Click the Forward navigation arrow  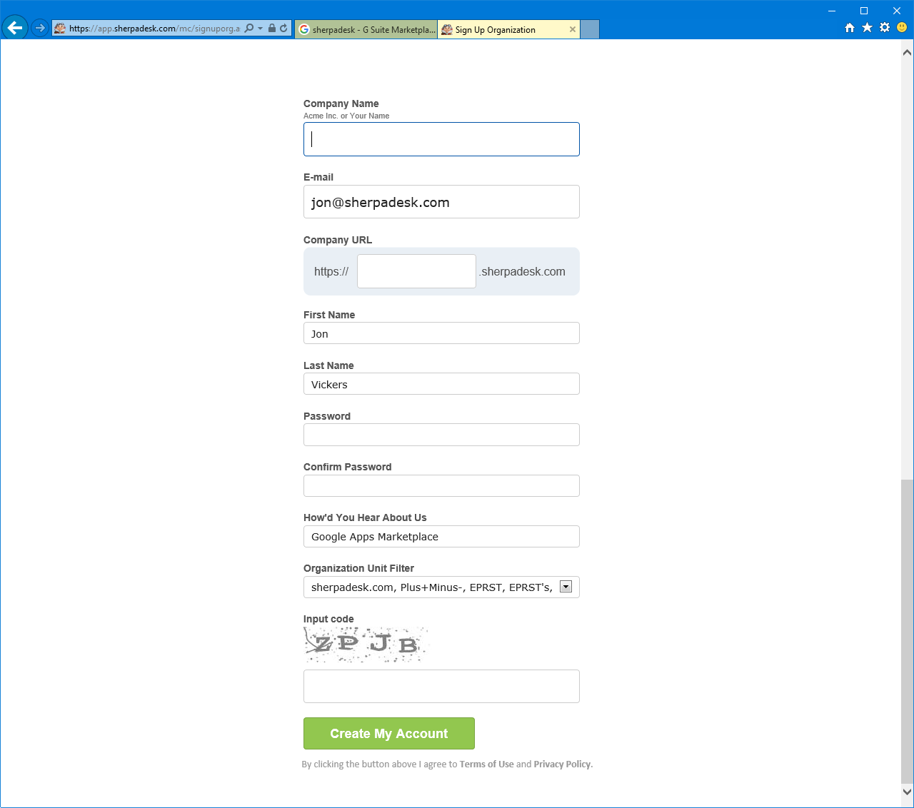(39, 29)
